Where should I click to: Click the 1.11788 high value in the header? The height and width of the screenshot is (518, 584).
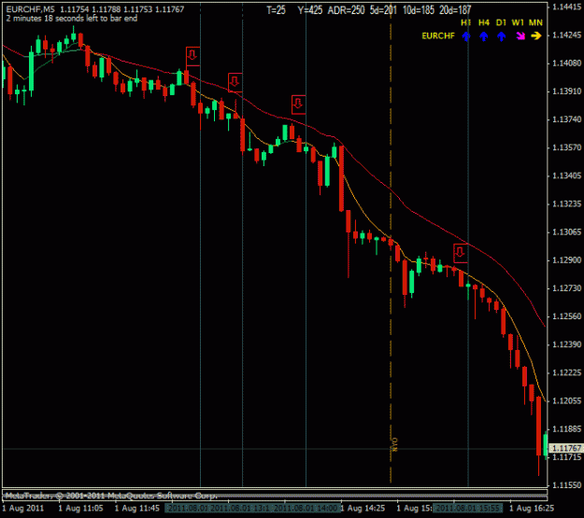(107, 9)
